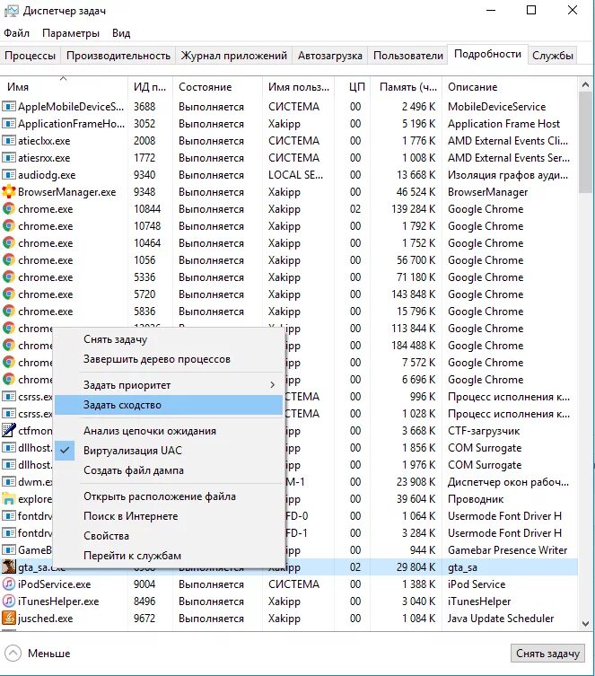Click the Проводник description cell
Viewport: 595px width, 676px height.
tap(476, 499)
